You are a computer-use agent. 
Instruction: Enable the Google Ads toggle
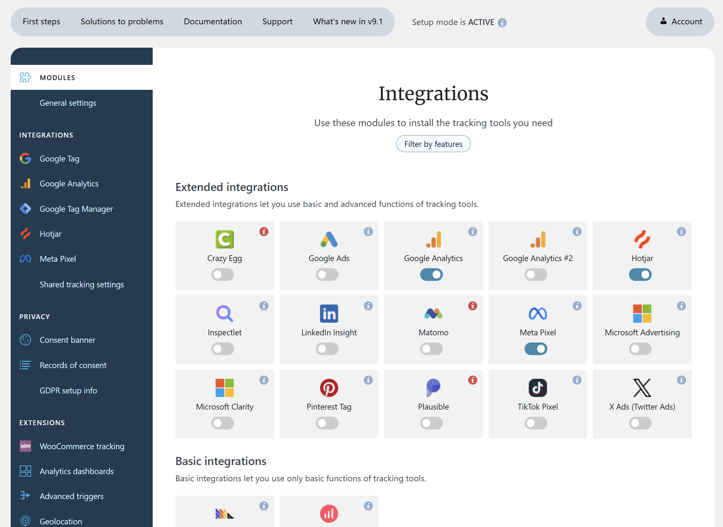327,275
